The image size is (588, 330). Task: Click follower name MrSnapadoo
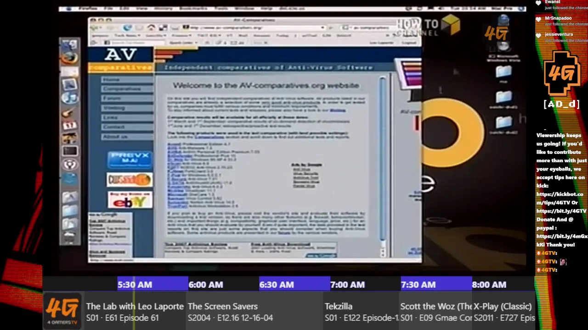[558, 18]
